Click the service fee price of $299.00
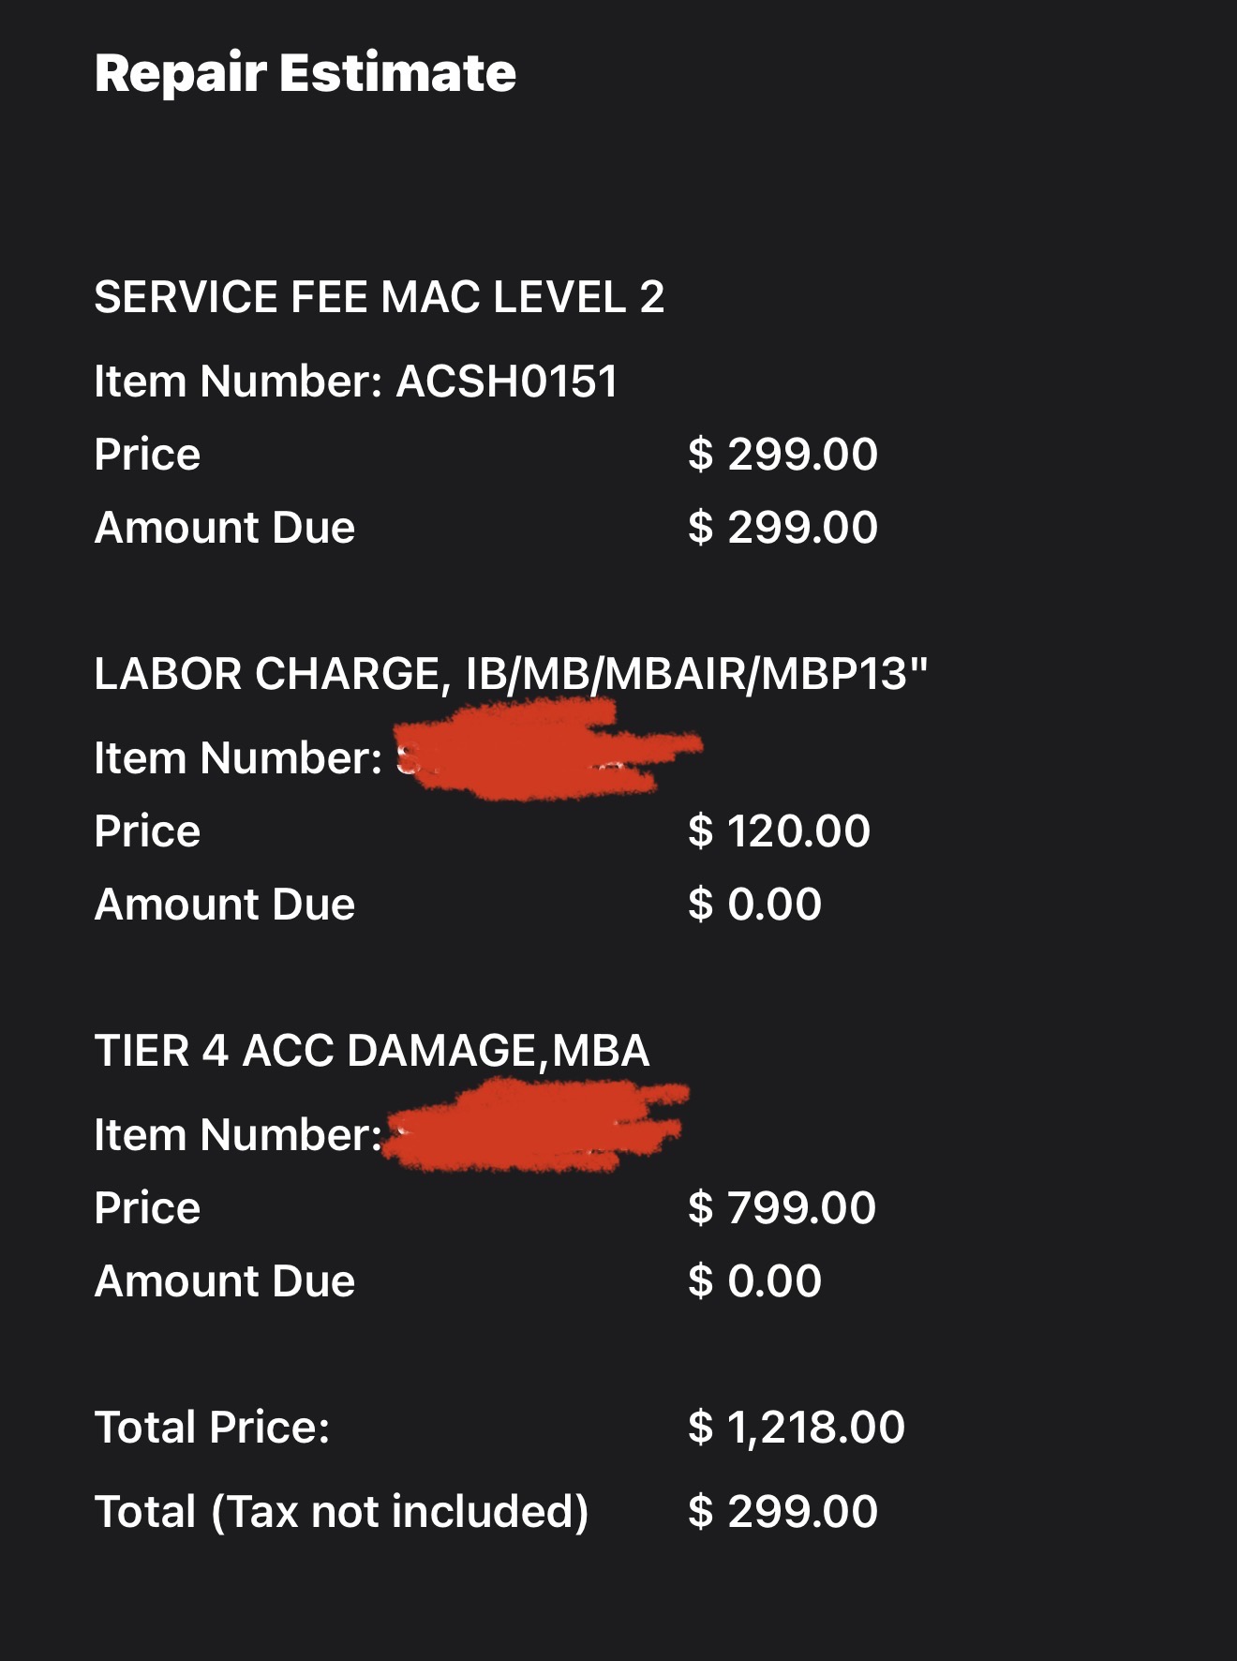 (782, 455)
